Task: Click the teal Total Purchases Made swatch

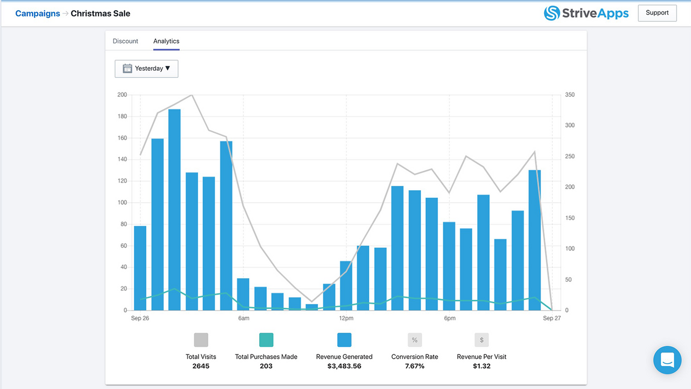Action: (x=266, y=340)
